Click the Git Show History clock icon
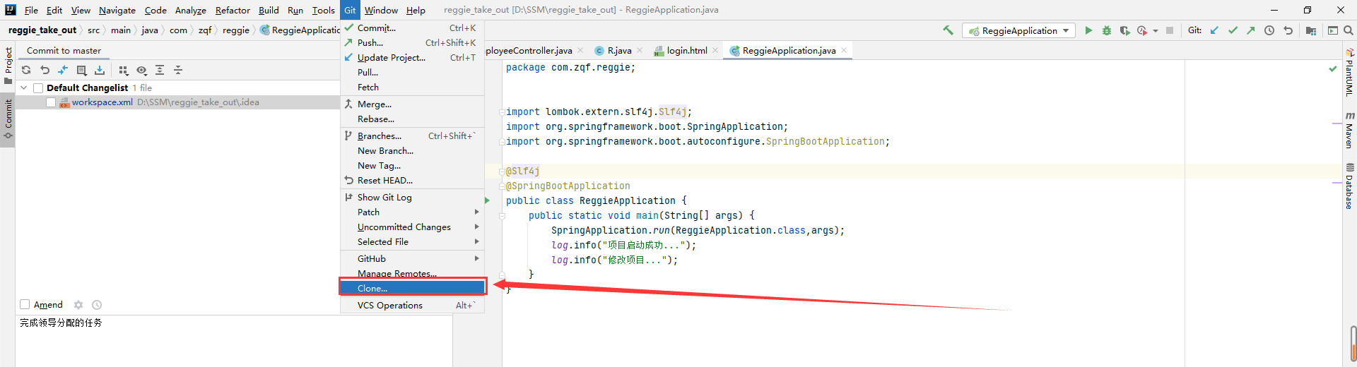This screenshot has height=367, width=1357. pyautogui.click(x=1269, y=30)
